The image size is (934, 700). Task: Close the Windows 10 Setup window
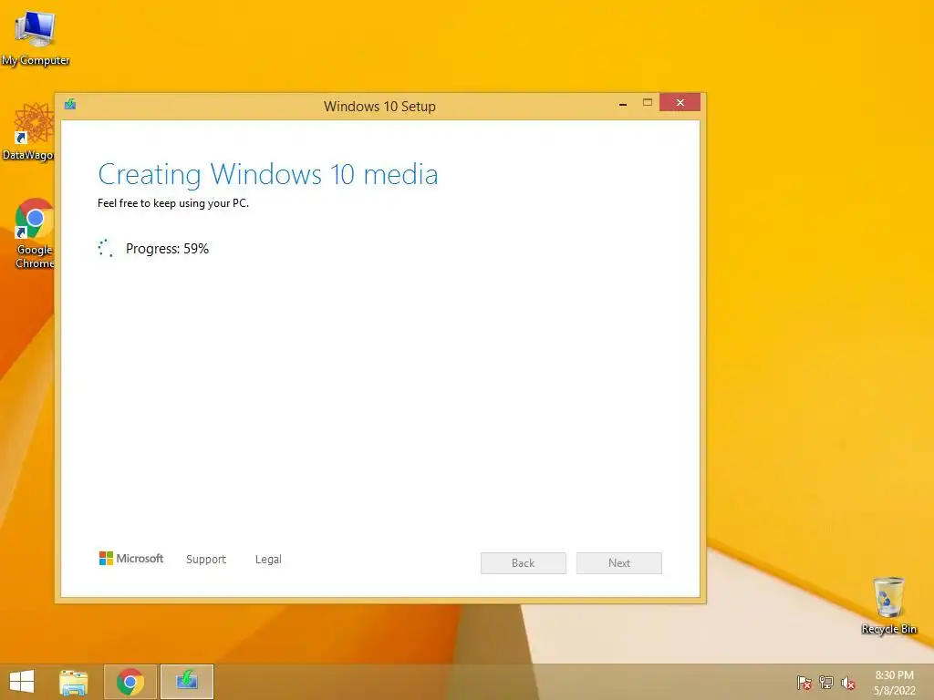click(680, 102)
